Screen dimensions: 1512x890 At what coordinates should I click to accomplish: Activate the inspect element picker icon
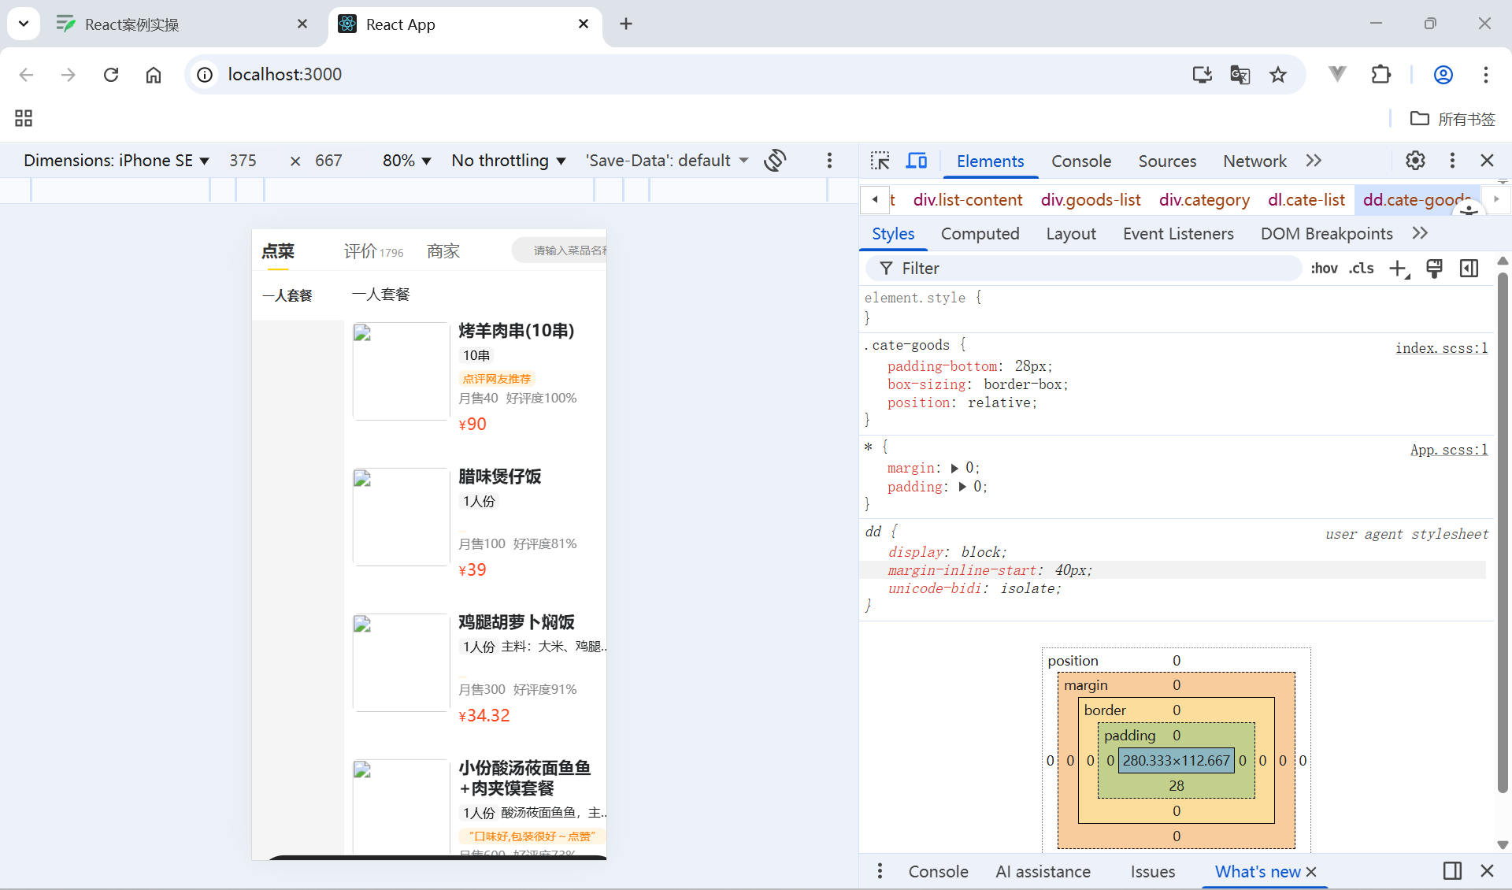tap(880, 161)
